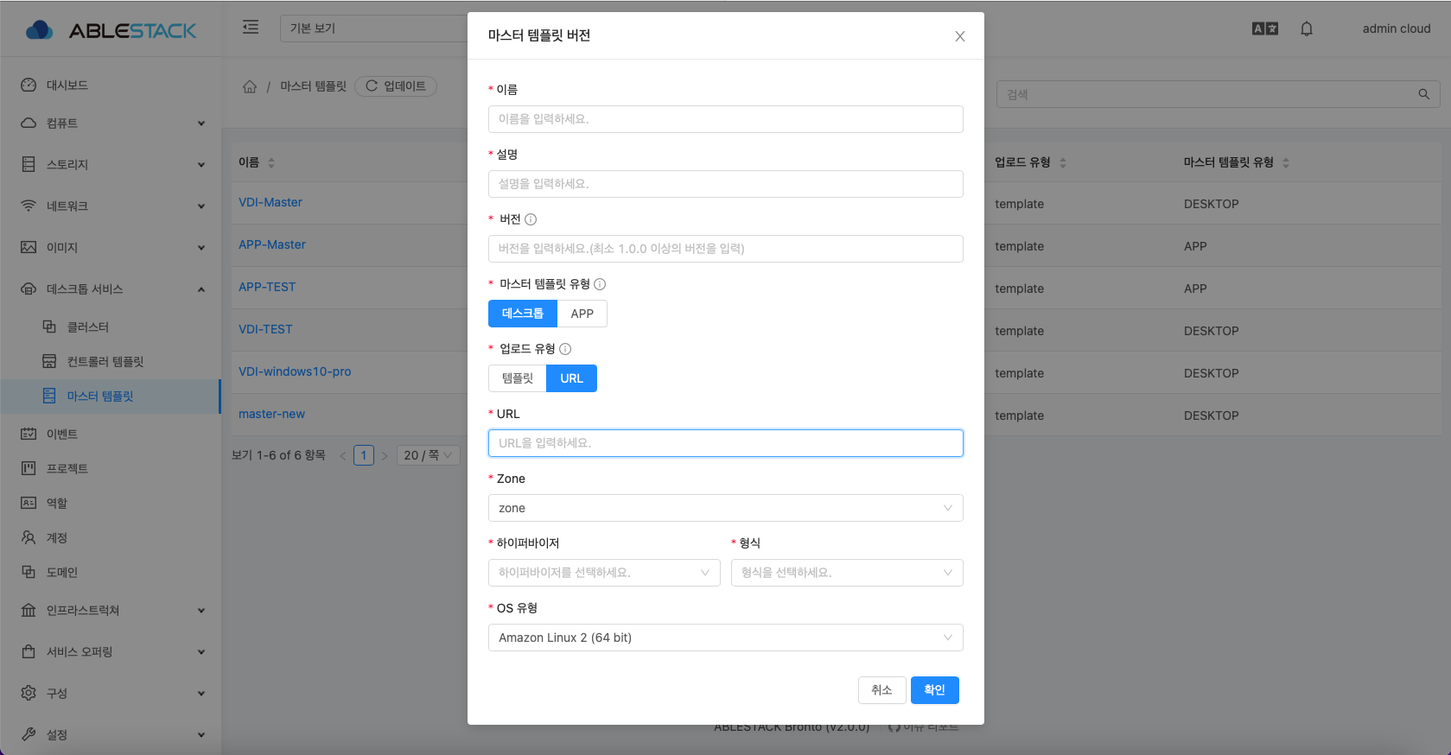Collapse the sidebar menu fold icon
The width and height of the screenshot is (1451, 755).
point(251,28)
